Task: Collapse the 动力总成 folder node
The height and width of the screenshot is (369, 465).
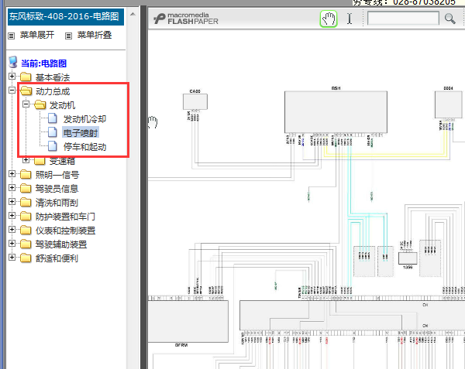Action: pos(12,91)
